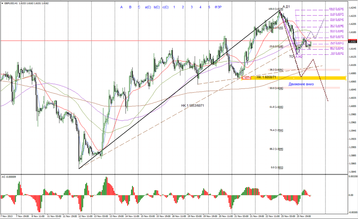Click the 1.6025 price axis value

(352, 98)
